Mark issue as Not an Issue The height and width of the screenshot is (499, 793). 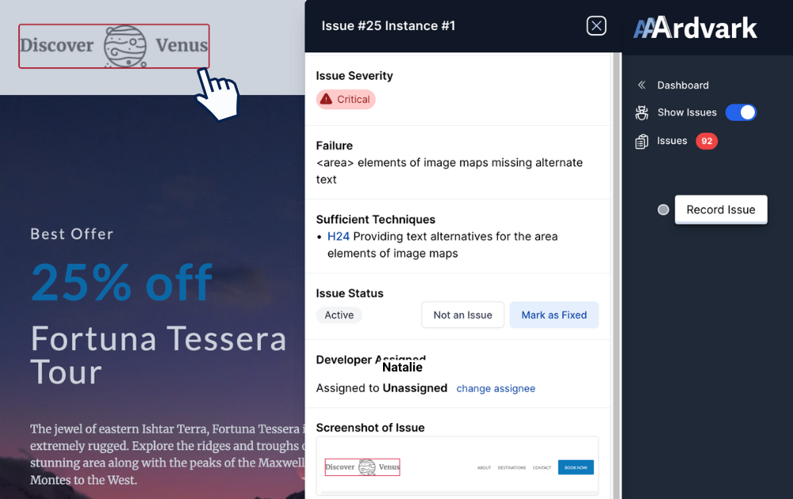pyautogui.click(x=462, y=315)
